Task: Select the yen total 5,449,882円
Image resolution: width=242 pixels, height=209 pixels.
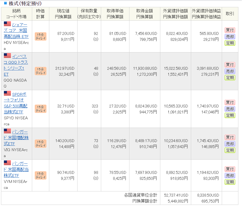Action: pos(178,201)
